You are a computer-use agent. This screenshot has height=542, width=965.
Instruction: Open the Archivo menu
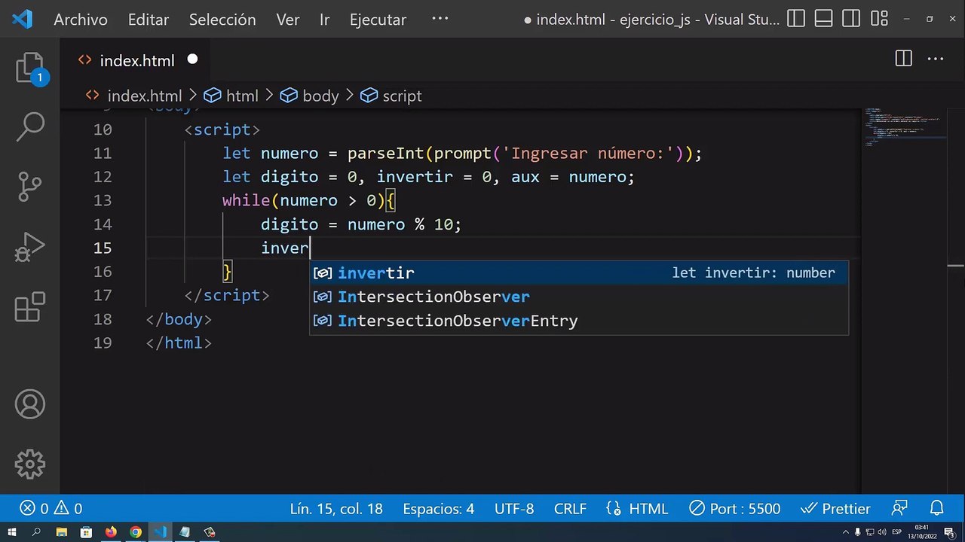point(81,20)
